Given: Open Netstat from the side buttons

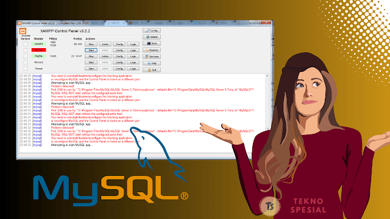Looking at the screenshot, I should tap(152, 37).
